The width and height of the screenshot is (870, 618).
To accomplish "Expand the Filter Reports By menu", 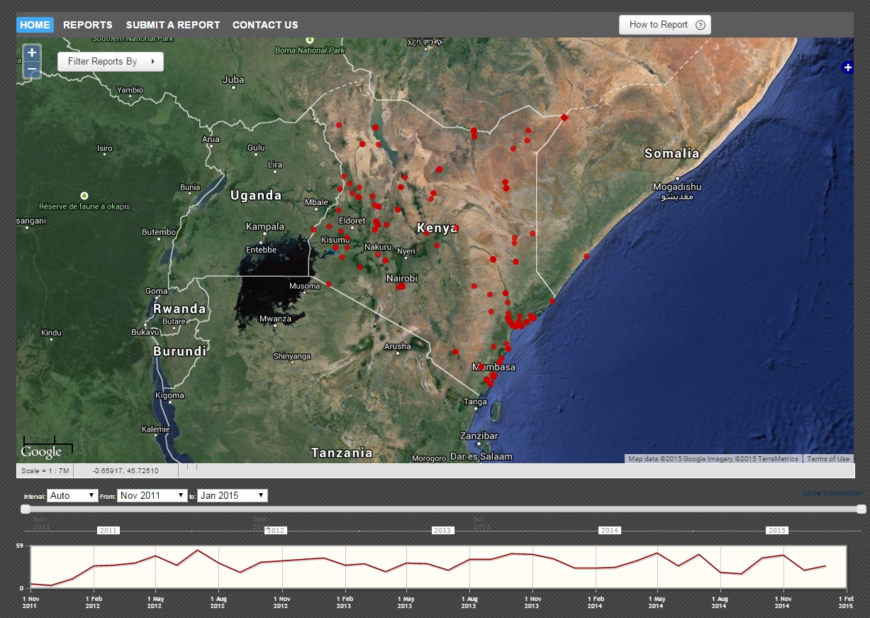I will (x=110, y=62).
